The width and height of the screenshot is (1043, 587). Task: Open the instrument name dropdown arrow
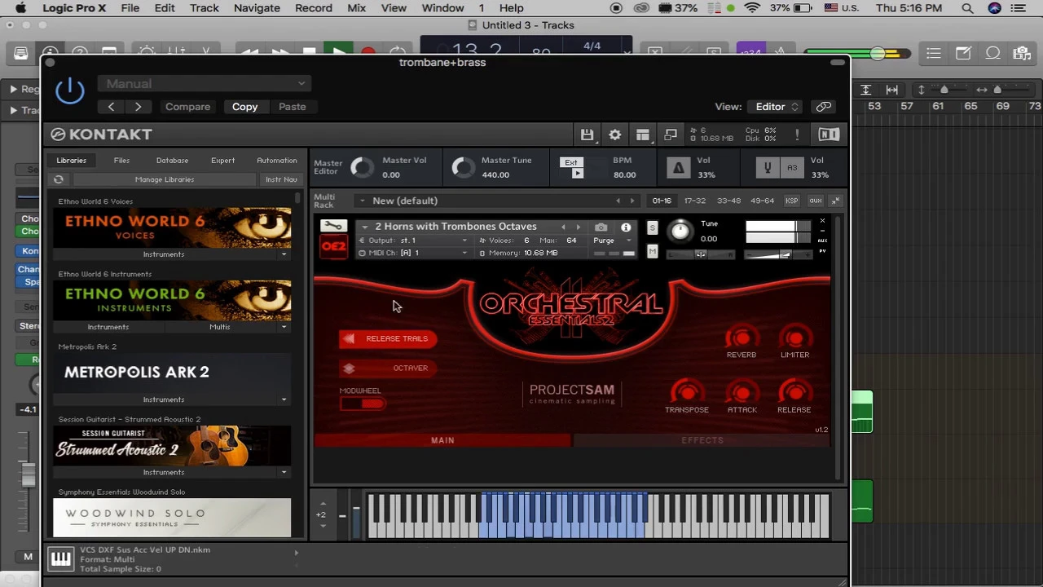(x=365, y=227)
